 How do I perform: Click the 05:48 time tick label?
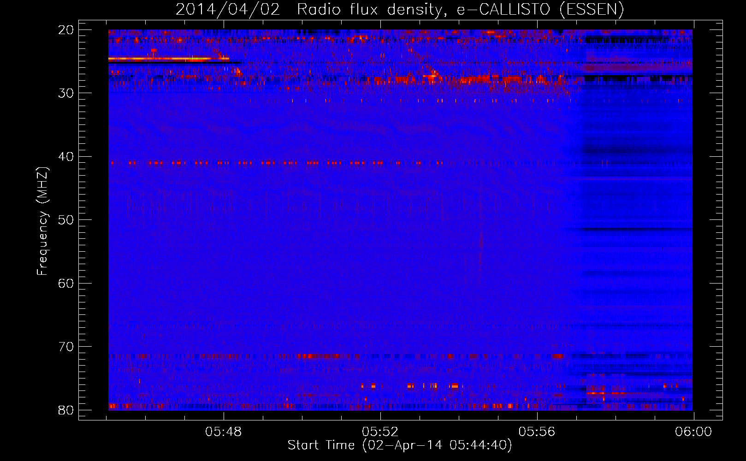click(224, 432)
